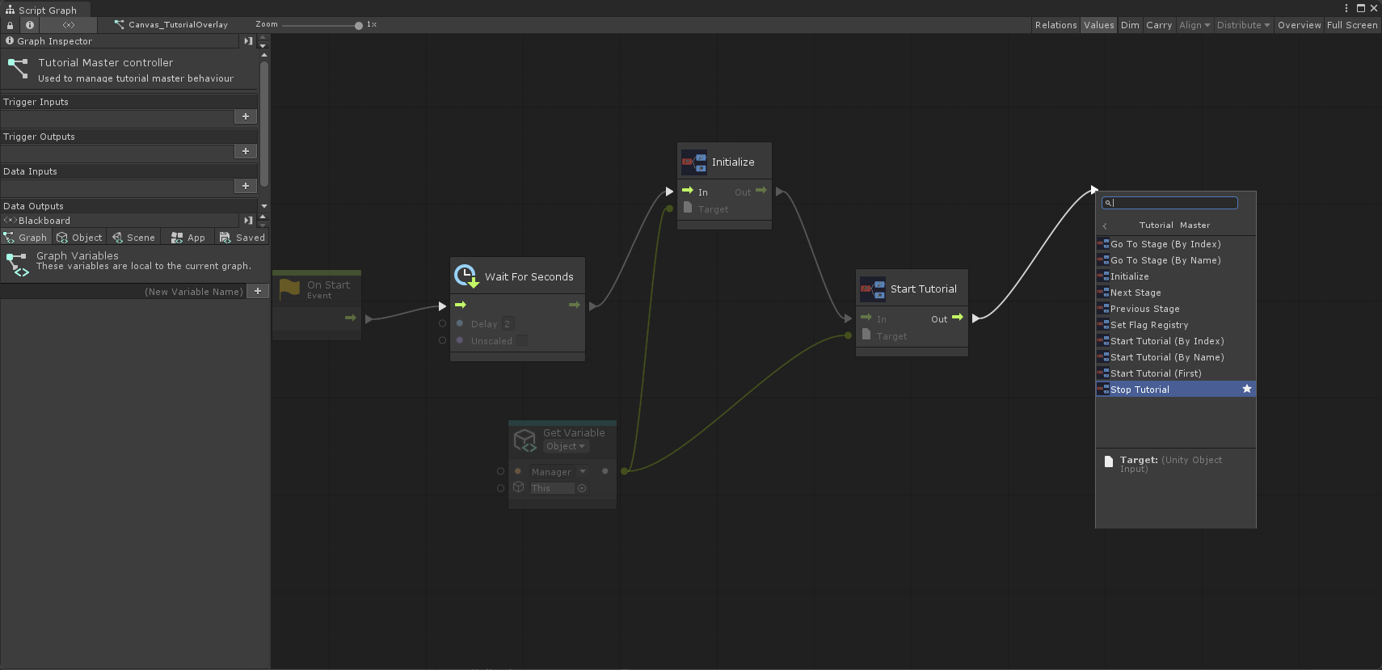Click the Start Tutorial node icon
This screenshot has width=1382, height=670.
(x=873, y=289)
